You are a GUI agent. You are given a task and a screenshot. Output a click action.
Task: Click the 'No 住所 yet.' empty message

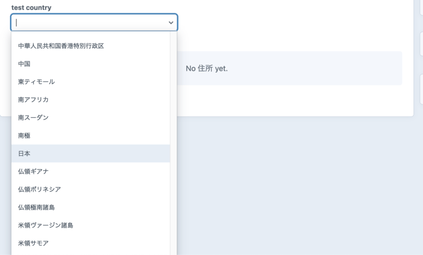206,69
